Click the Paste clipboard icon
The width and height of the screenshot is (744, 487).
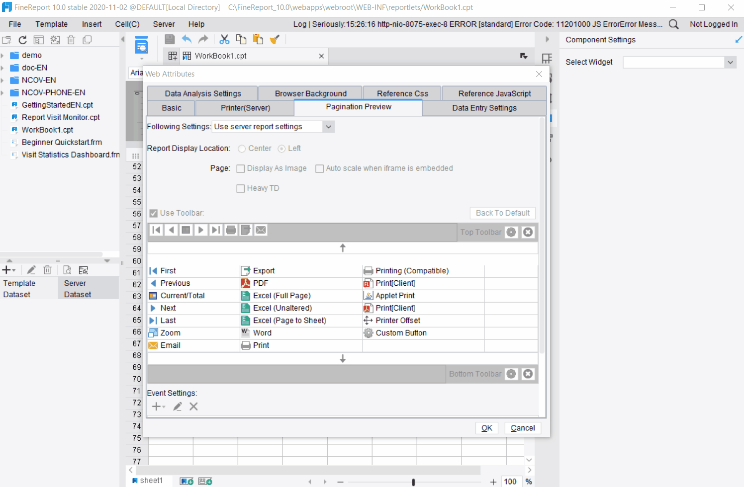(x=258, y=39)
